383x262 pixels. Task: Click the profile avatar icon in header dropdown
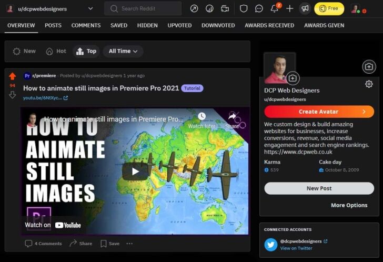[10, 9]
